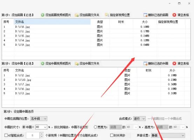Maximize the application window
The width and height of the screenshot is (194, 140).
coord(179,4)
